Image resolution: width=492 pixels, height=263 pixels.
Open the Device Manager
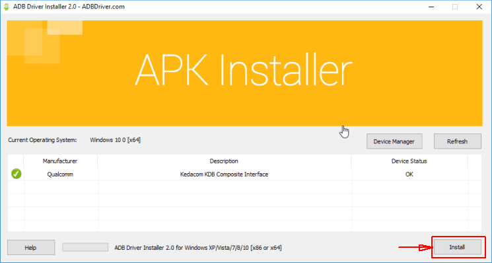point(394,141)
